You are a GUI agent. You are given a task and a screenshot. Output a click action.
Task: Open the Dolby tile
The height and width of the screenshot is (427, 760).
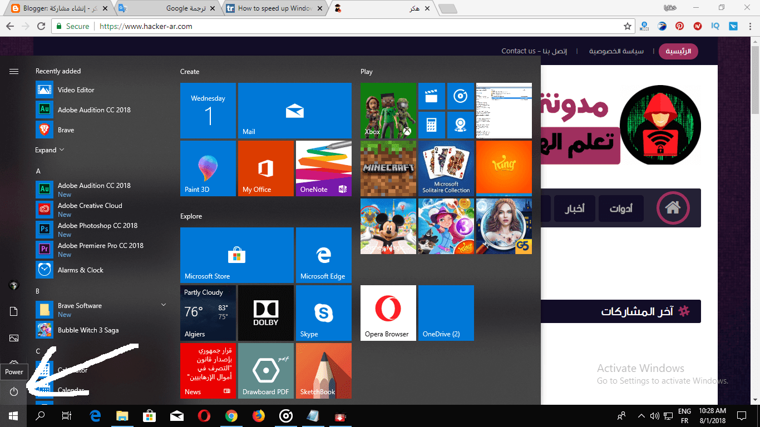click(x=266, y=313)
